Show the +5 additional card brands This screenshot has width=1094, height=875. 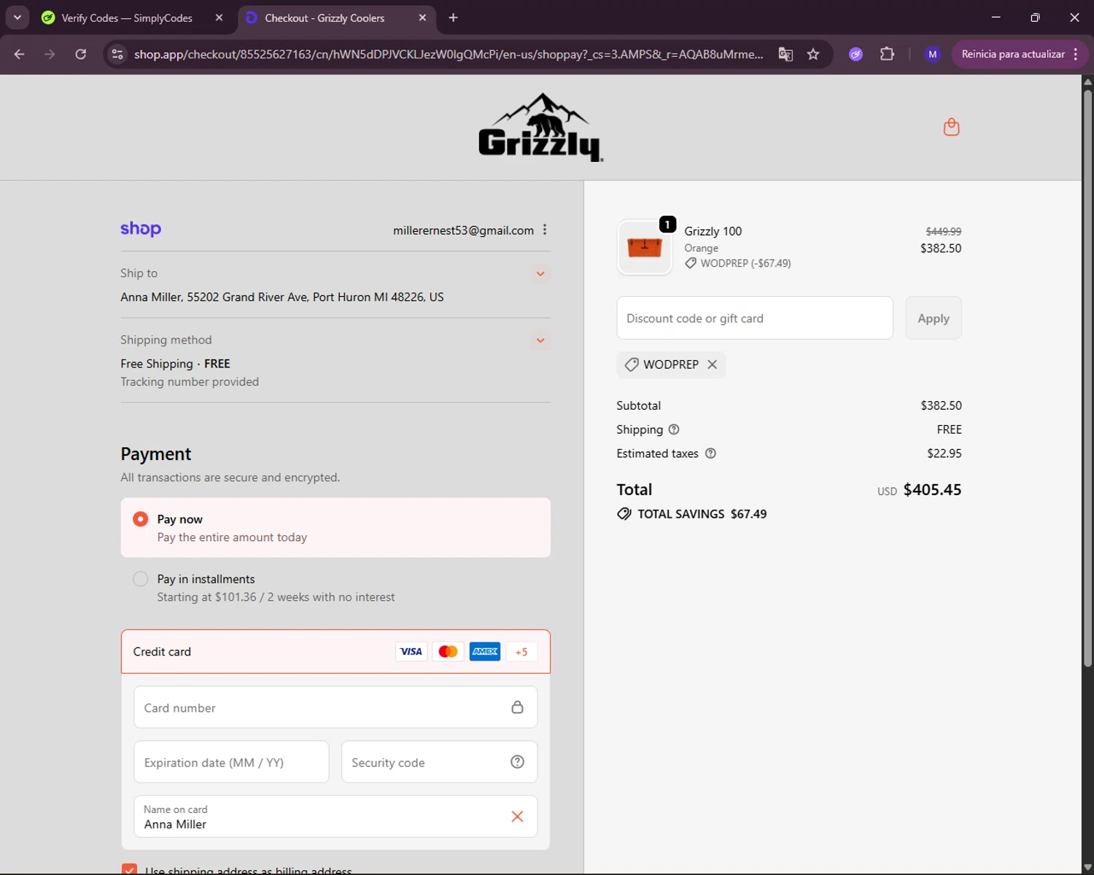coord(521,652)
